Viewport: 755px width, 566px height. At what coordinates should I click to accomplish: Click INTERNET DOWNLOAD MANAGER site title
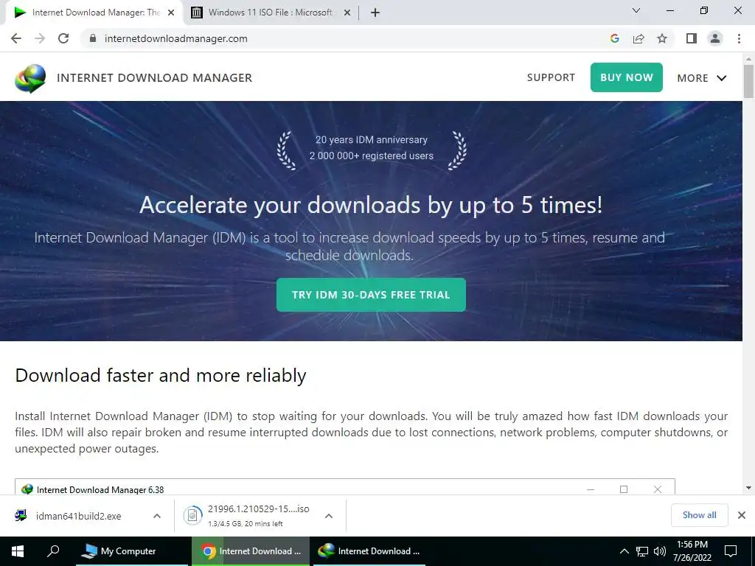point(154,78)
